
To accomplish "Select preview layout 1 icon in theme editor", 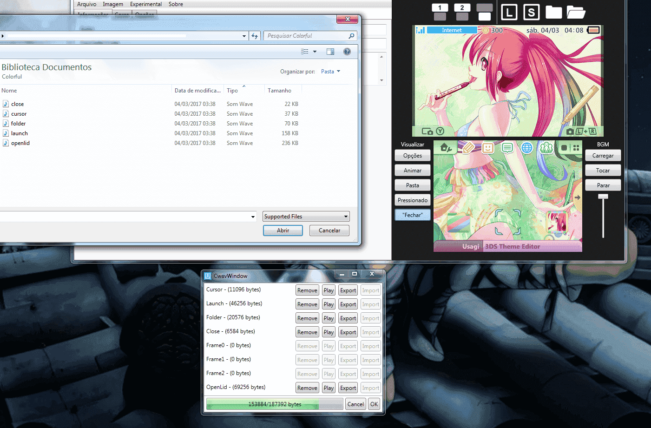I will (x=440, y=12).
